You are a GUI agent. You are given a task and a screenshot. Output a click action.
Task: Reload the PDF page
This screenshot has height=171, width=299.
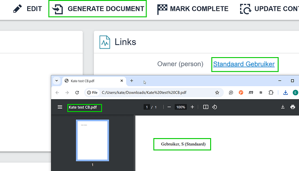(77, 93)
